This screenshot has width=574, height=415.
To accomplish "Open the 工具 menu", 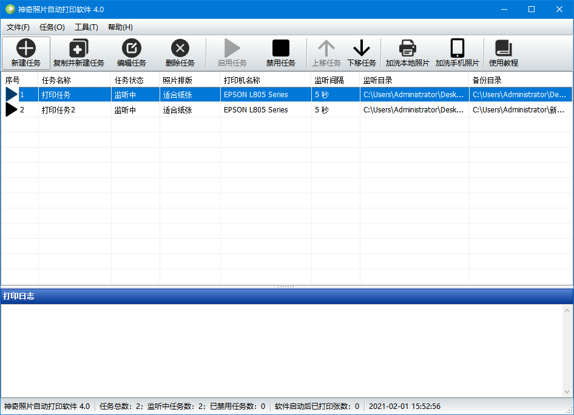I will (86, 27).
